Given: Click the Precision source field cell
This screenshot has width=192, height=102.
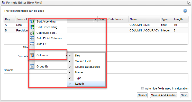Looking at the screenshot, I should pos(22,30).
